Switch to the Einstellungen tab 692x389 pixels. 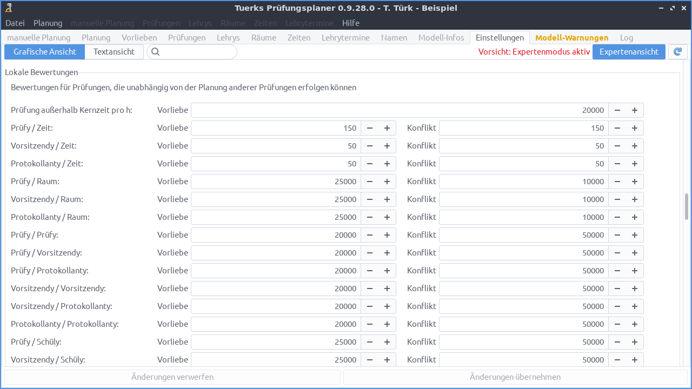click(500, 37)
